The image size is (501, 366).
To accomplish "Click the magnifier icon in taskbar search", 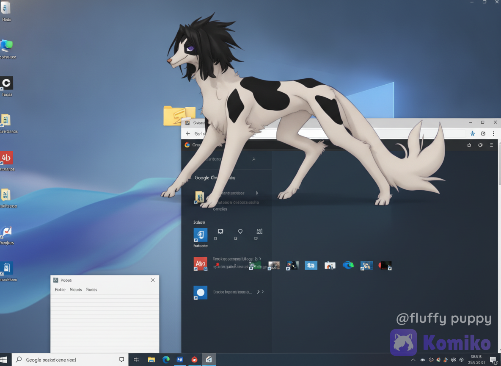I will (19, 360).
